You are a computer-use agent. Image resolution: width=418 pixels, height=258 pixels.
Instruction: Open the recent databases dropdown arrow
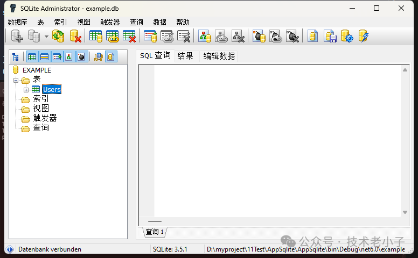click(46, 37)
